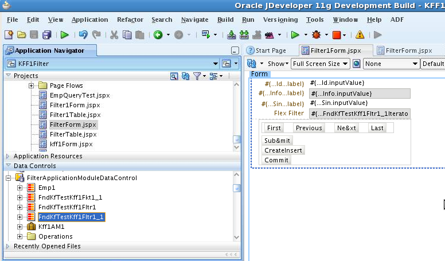The width and height of the screenshot is (445, 261).
Task: Switch to the Start Page tab
Action: 267,50
